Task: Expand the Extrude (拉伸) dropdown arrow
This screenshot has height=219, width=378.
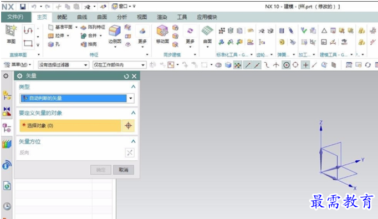Action: 68,35
